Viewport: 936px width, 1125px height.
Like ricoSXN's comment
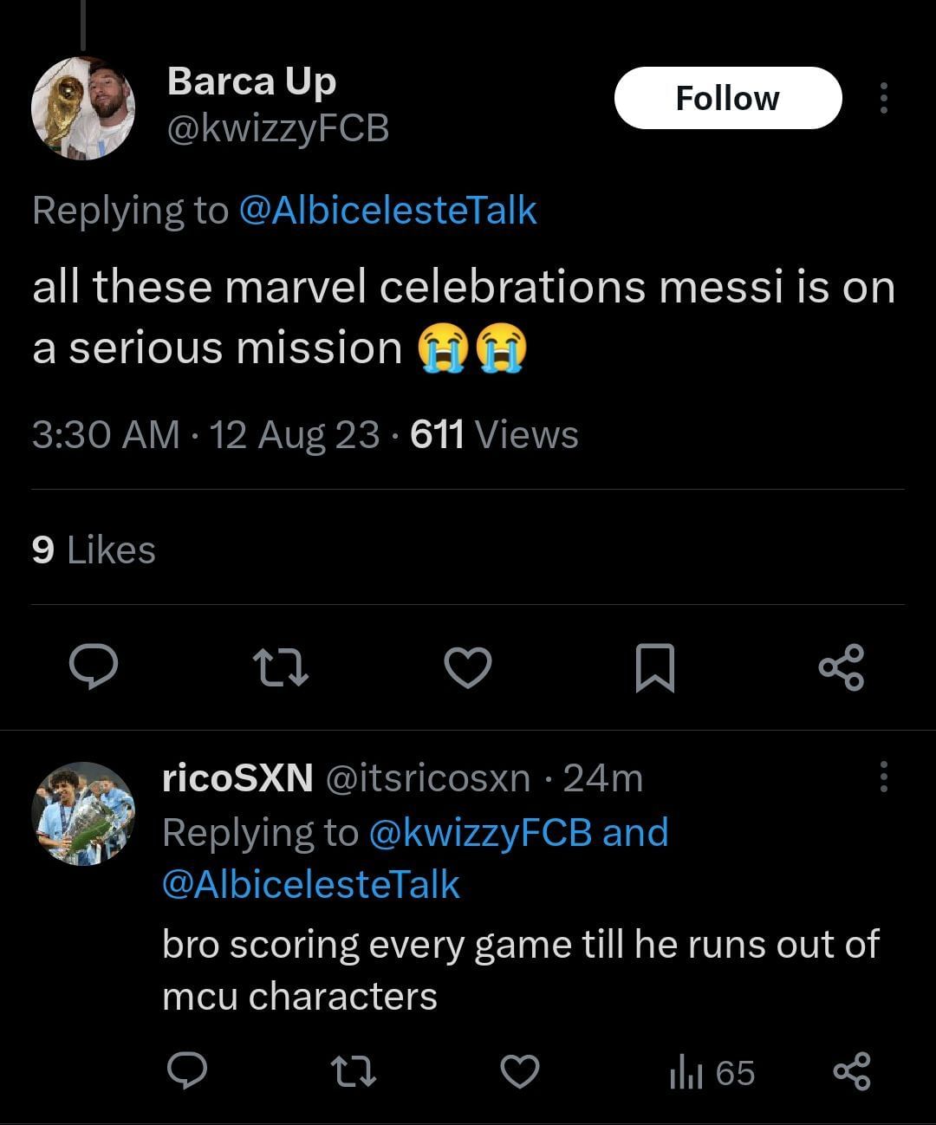[x=520, y=1072]
